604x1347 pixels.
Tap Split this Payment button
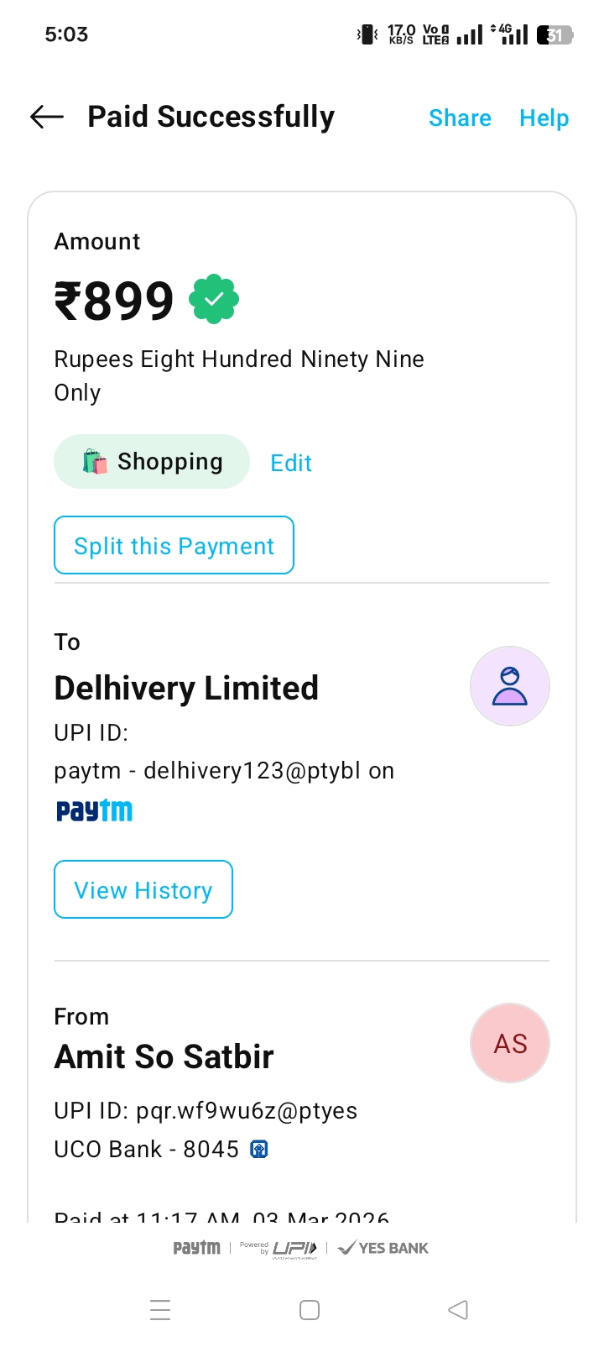point(174,546)
